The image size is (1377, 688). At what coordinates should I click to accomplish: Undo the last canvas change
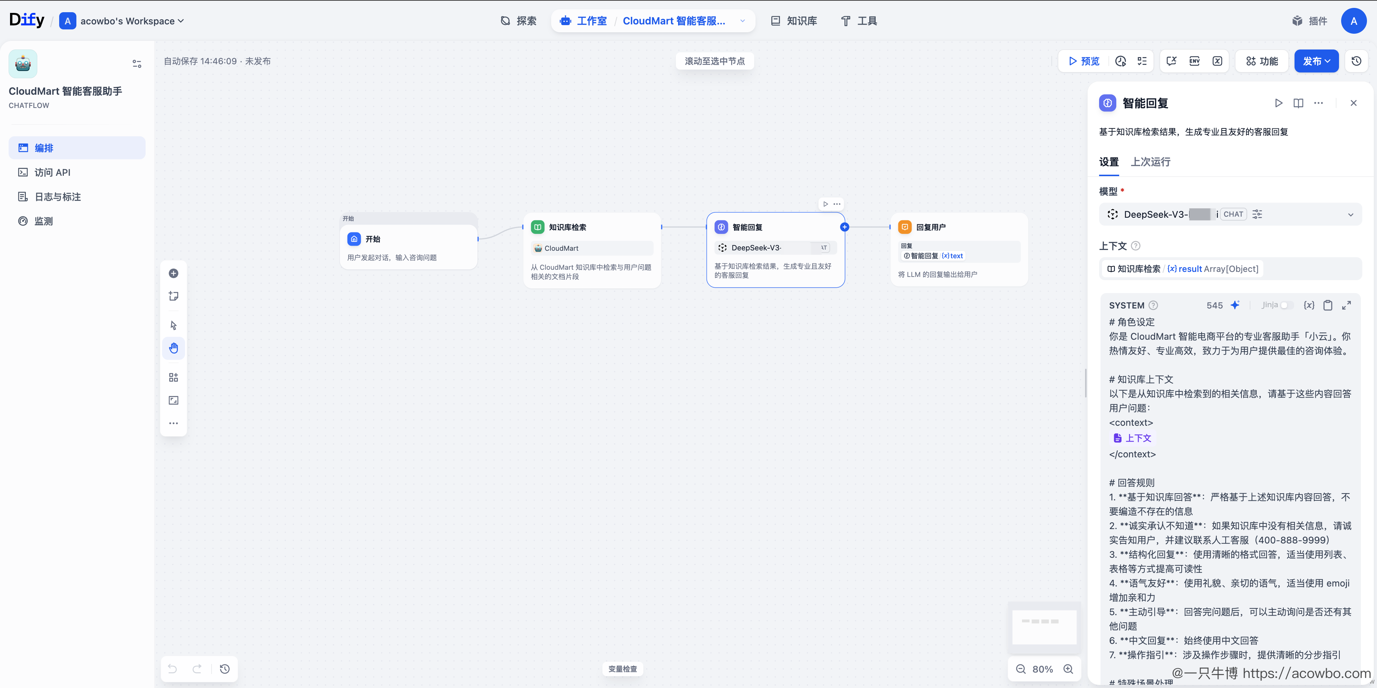tap(172, 669)
